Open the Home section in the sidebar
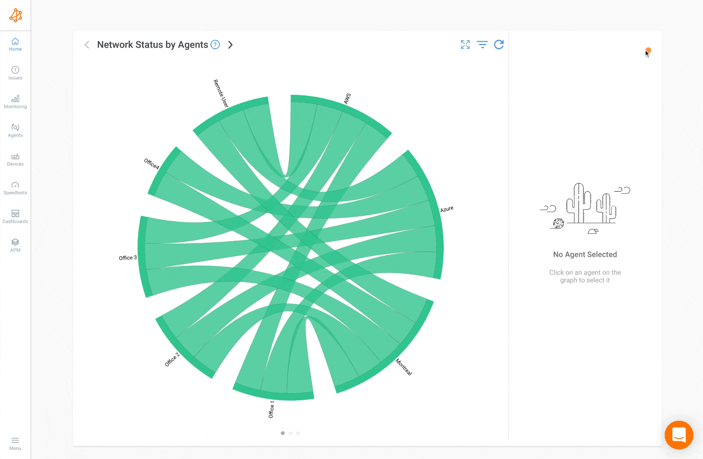The image size is (703, 459). (x=15, y=44)
